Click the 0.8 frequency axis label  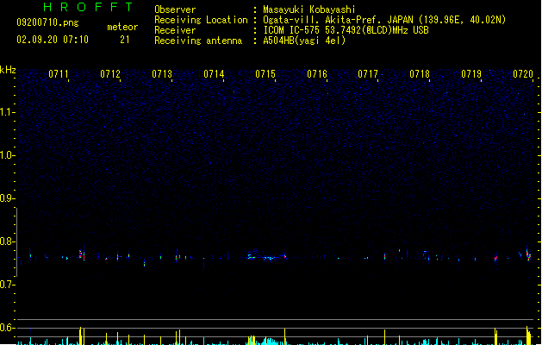click(x=7, y=241)
